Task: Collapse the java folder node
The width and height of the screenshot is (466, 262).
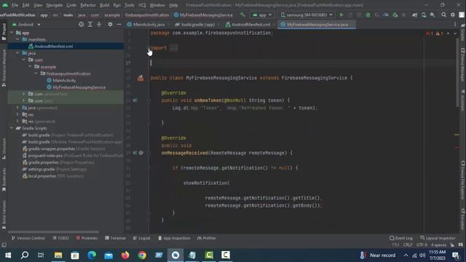Action: coord(17,53)
